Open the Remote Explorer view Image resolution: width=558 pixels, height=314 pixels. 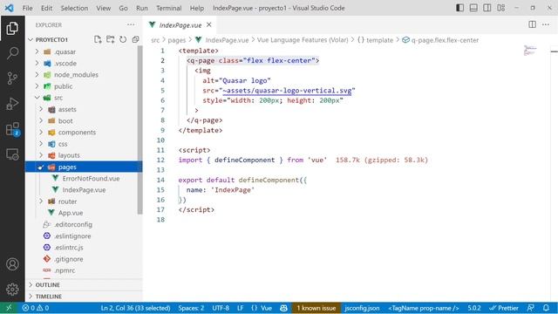click(x=12, y=154)
